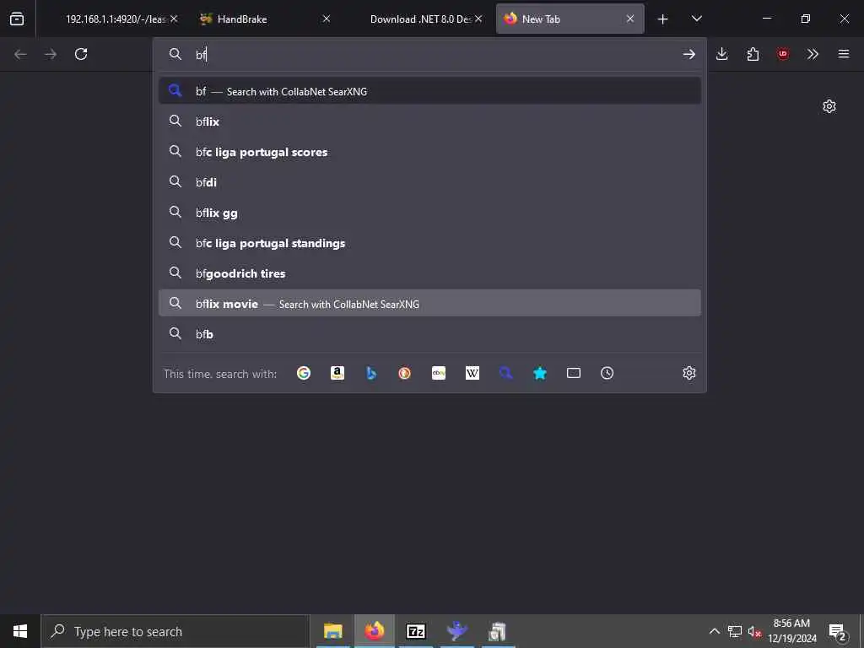Viewport: 864px width, 648px height.
Task: Open 7-Zip from taskbar
Action: coord(415,631)
